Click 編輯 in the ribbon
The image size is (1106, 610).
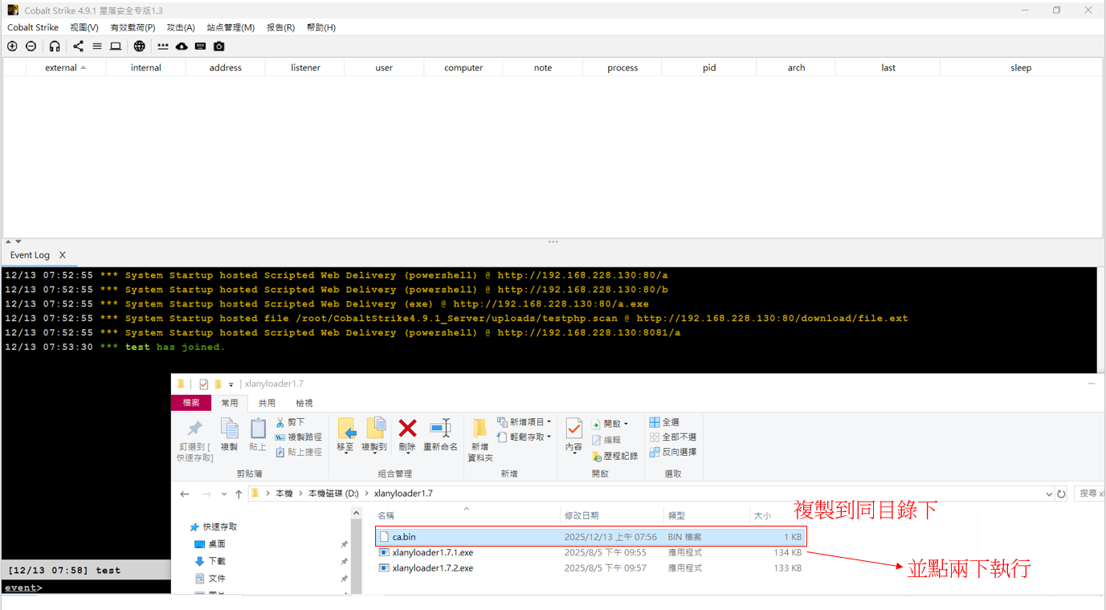click(606, 440)
